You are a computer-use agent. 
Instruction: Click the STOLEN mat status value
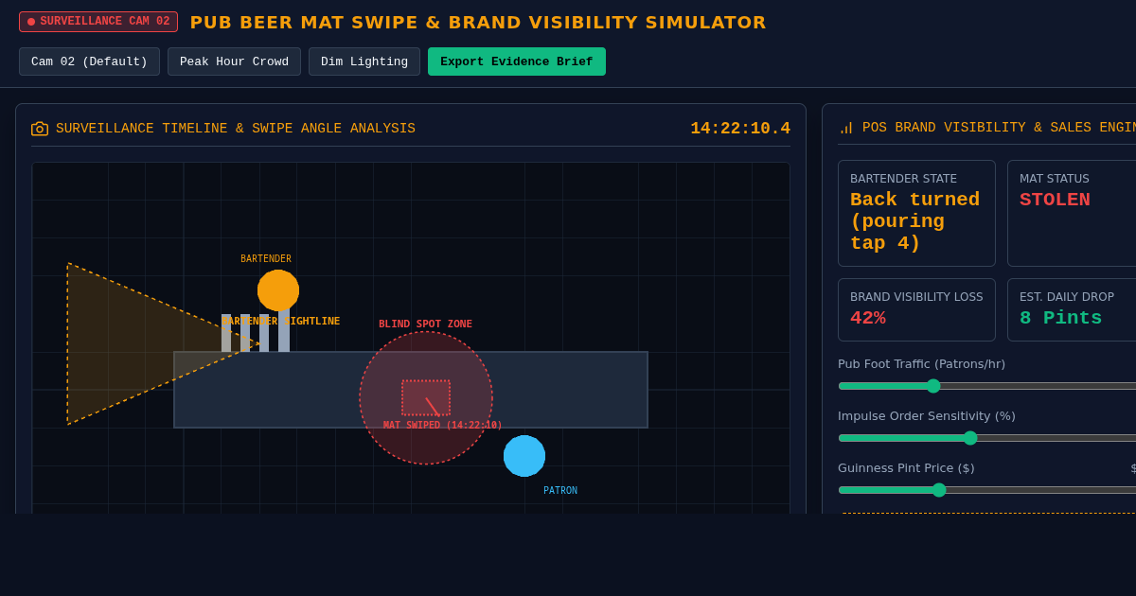coord(1055,201)
